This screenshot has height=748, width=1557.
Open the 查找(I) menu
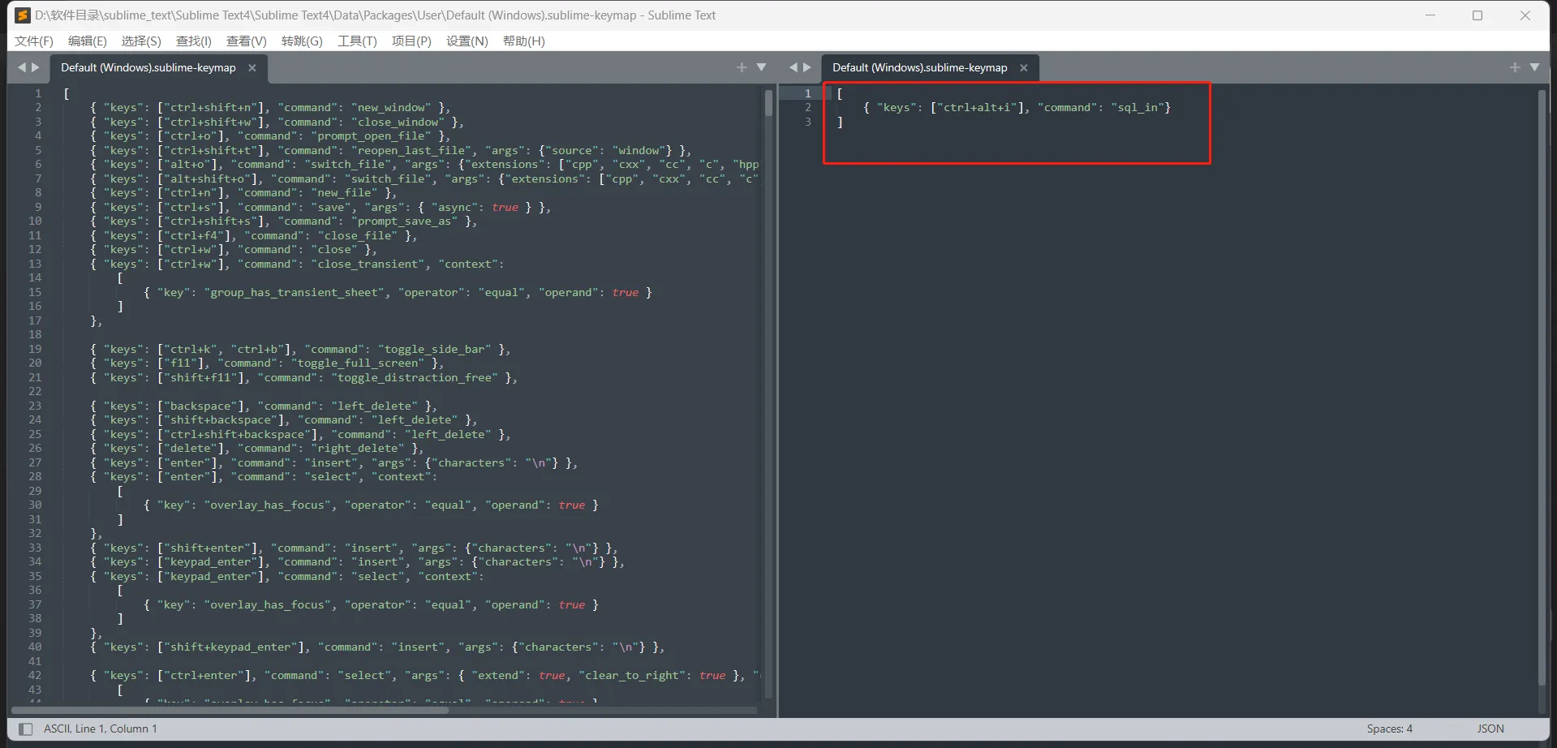194,41
